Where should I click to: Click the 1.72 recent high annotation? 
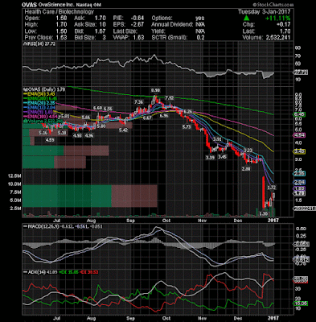[272, 188]
